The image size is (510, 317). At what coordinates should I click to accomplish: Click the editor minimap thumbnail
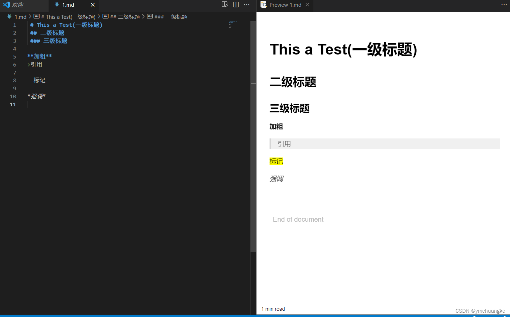[233, 24]
